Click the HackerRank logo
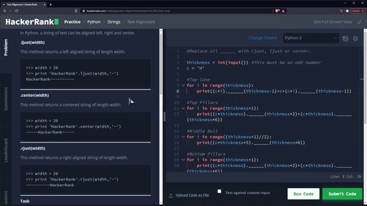This screenshot has height=206, width=367. click(x=32, y=22)
